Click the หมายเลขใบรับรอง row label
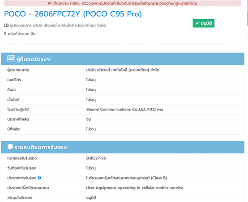This screenshot has width=248, height=202. pyautogui.click(x=22, y=158)
